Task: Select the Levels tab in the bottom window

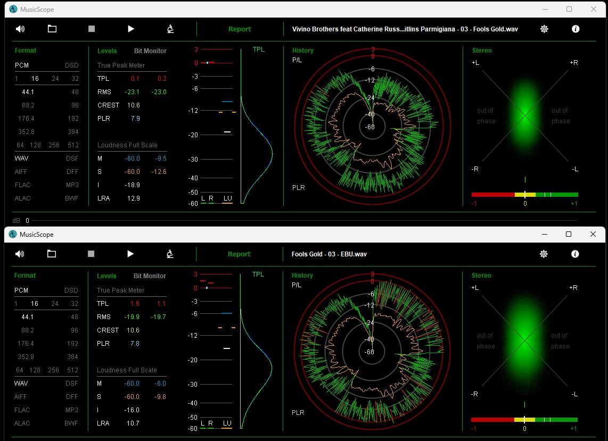Action: (106, 276)
